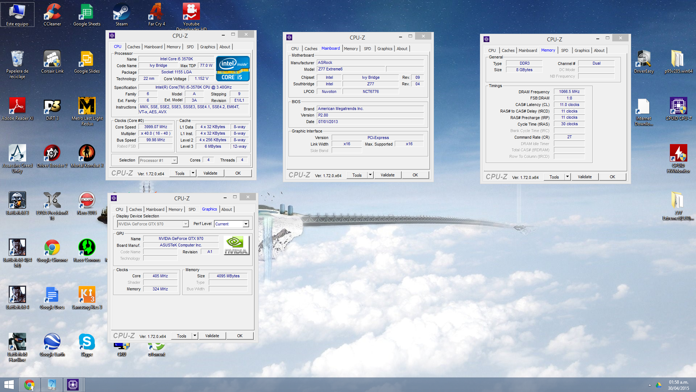The height and width of the screenshot is (392, 696).
Task: Open SPD tab in Mainboard window
Action: [x=367, y=49]
